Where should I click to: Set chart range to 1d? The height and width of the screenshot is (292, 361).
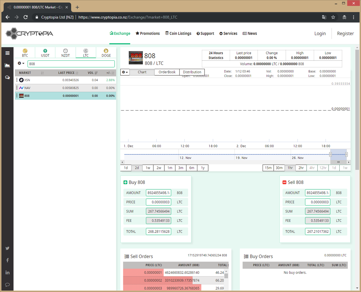tap(126, 168)
